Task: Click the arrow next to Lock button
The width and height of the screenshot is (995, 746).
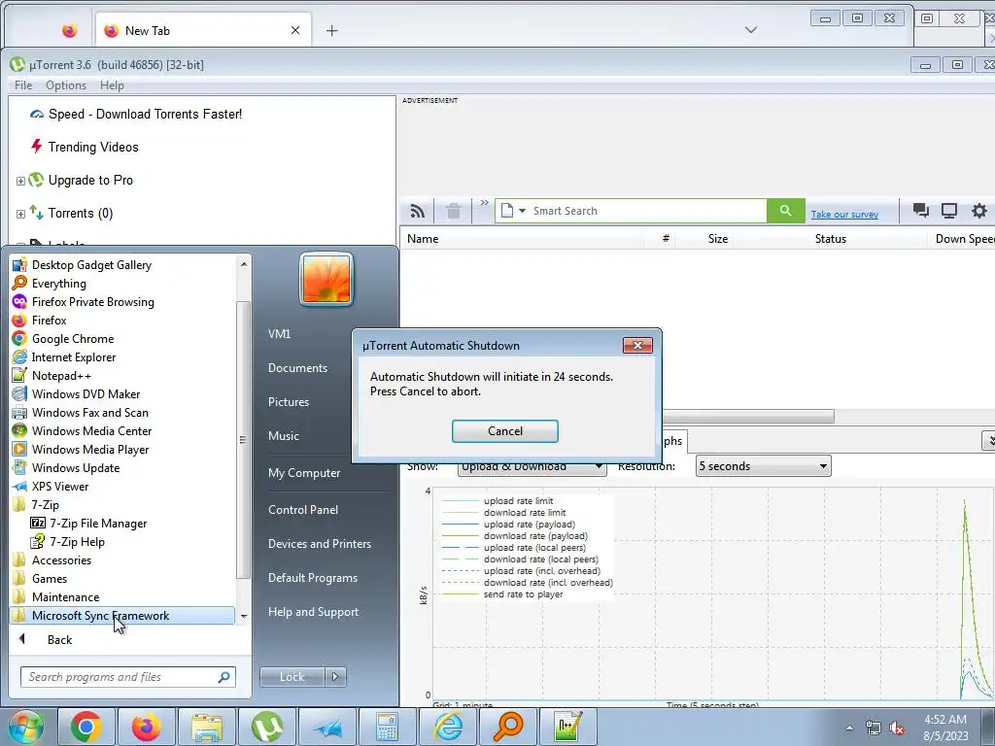Action: [335, 677]
